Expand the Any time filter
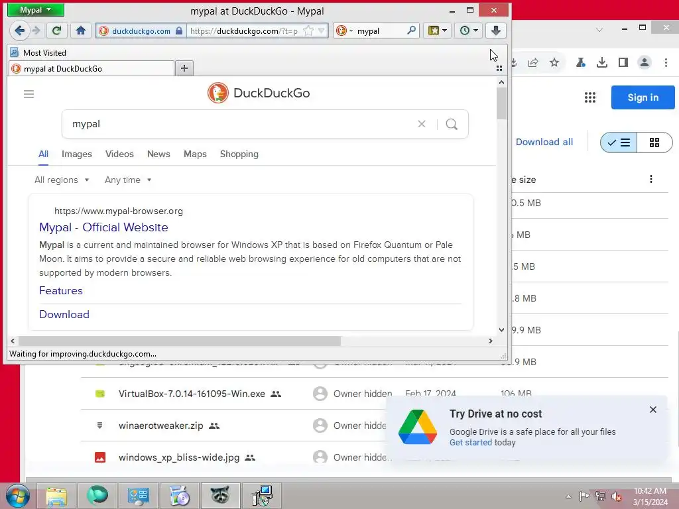Screen dimensions: 679x509 (x=128, y=180)
